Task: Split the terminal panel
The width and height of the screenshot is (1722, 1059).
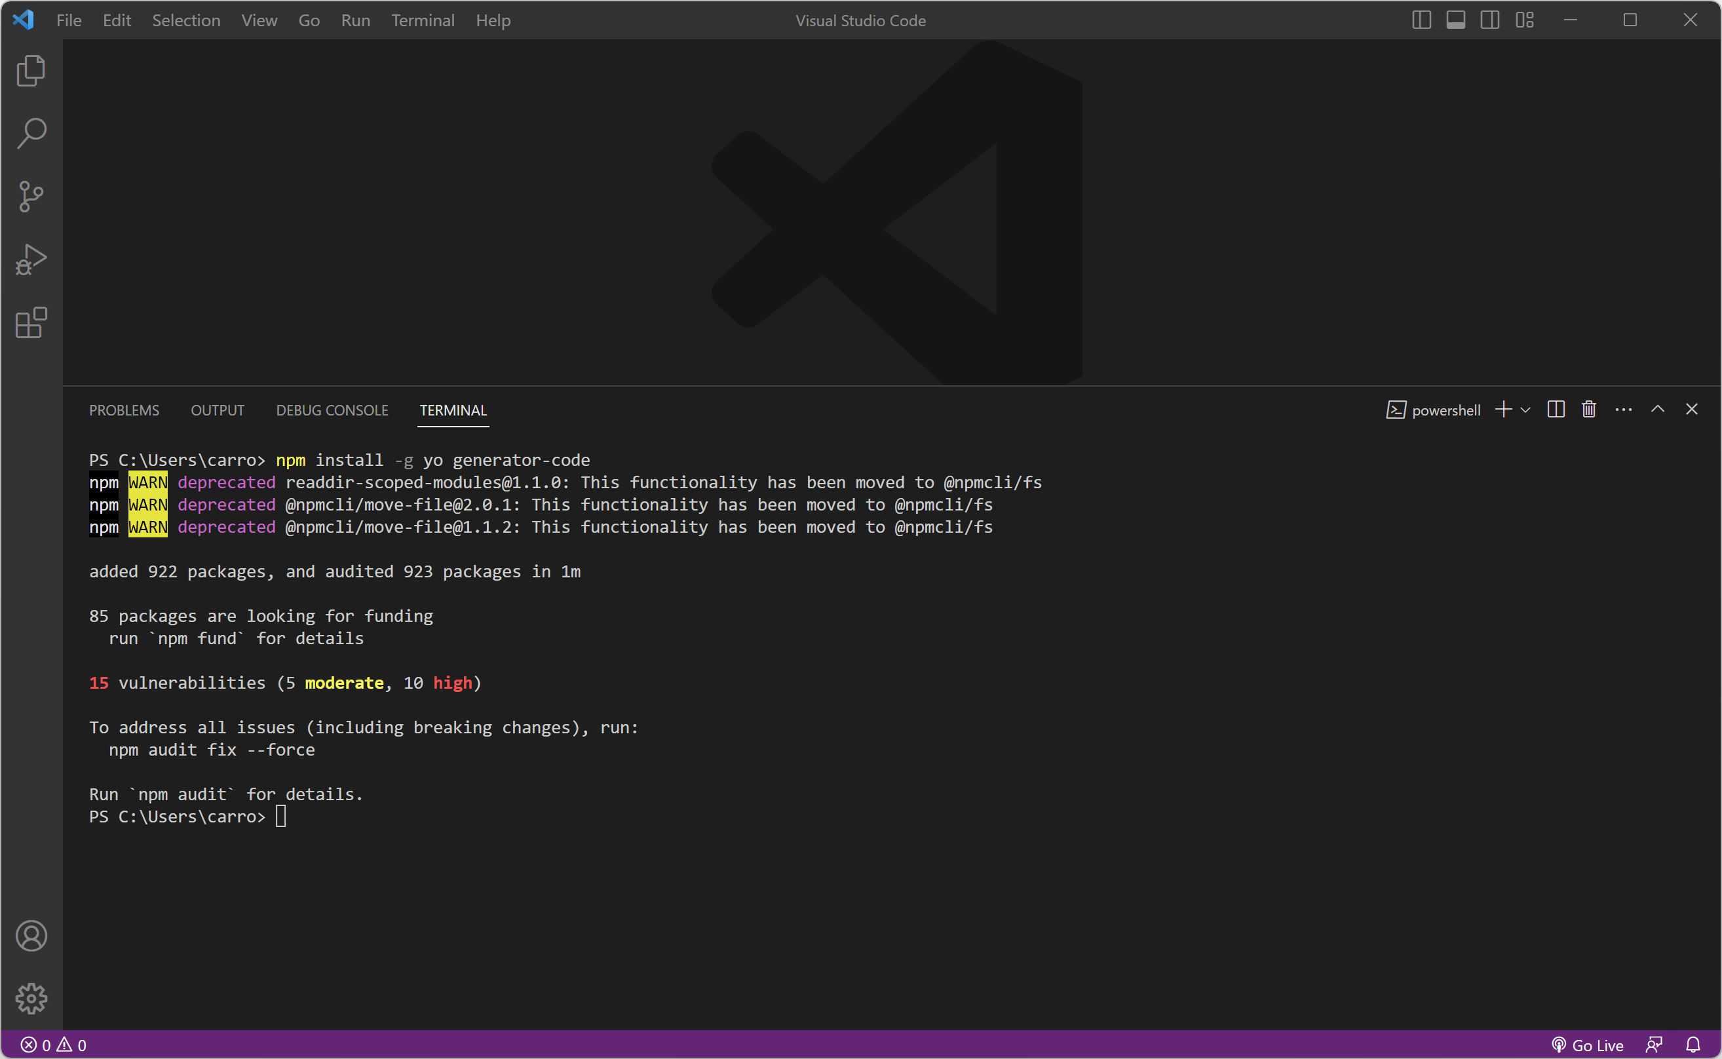Action: tap(1556, 410)
